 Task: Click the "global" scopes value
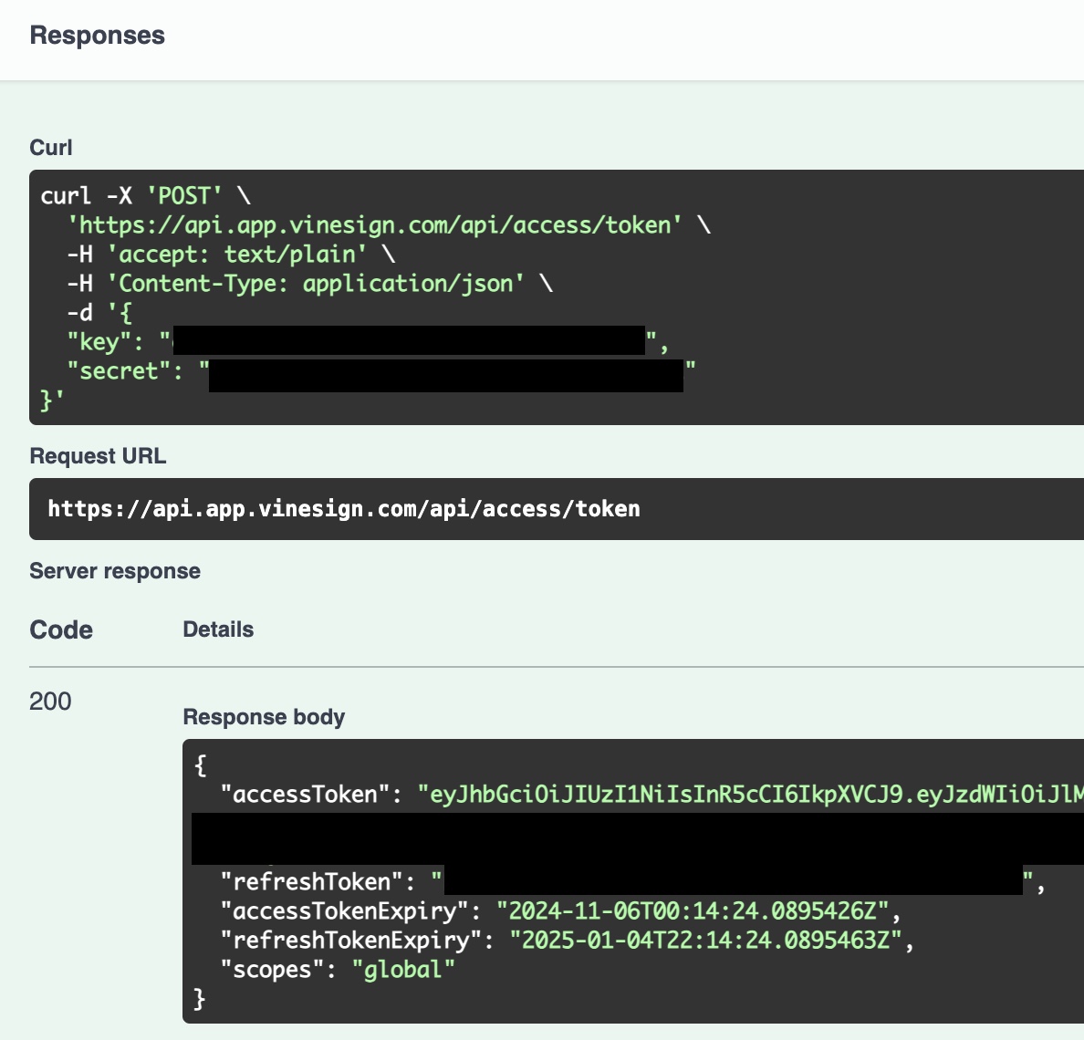pos(403,970)
